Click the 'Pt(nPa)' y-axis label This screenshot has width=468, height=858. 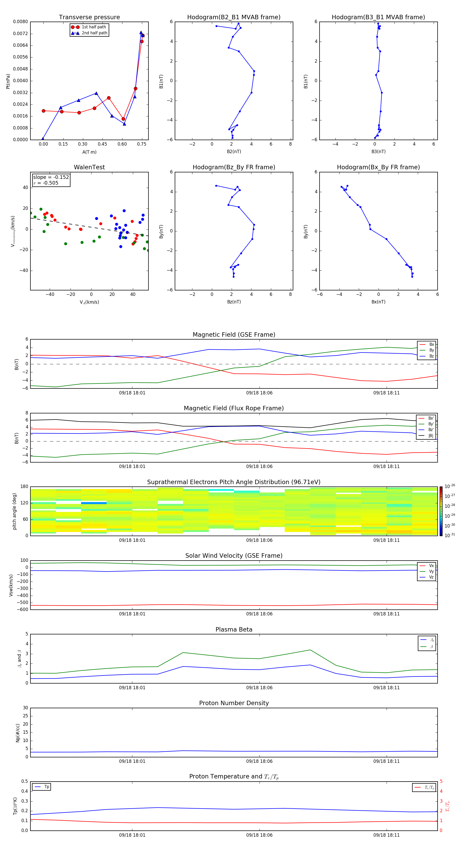tap(8, 81)
